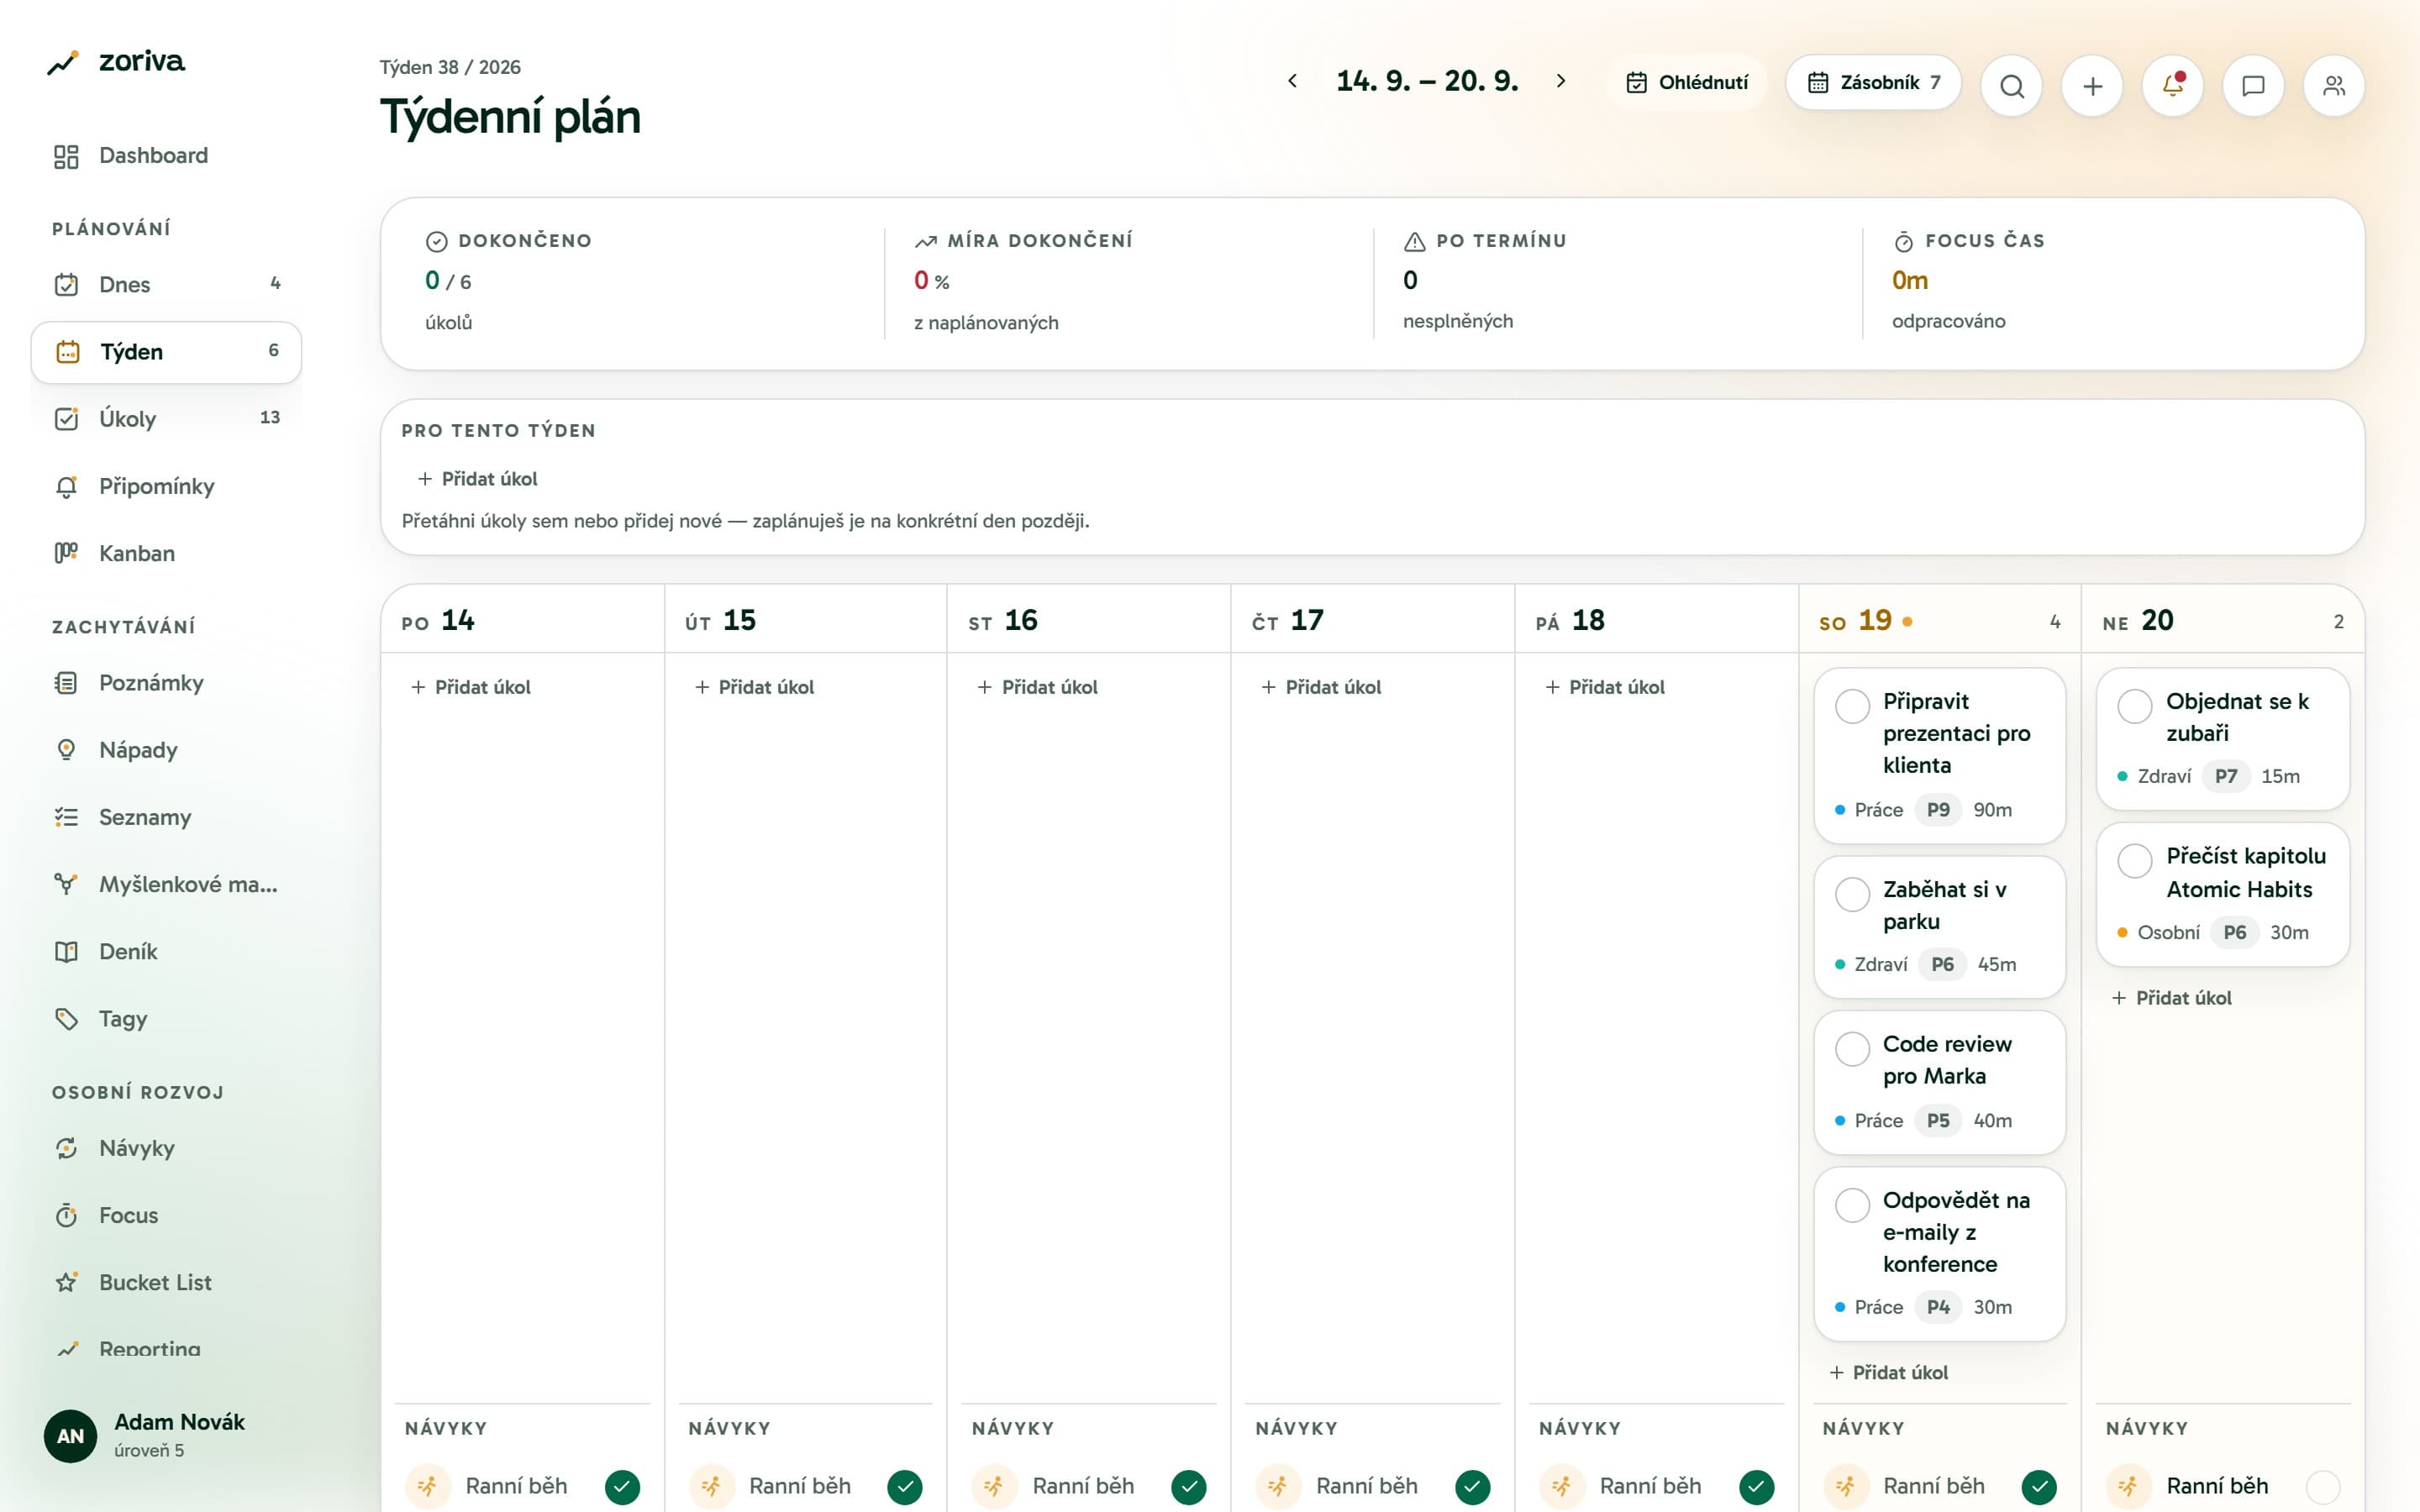Go to previous week with left chevron

pos(1292,81)
